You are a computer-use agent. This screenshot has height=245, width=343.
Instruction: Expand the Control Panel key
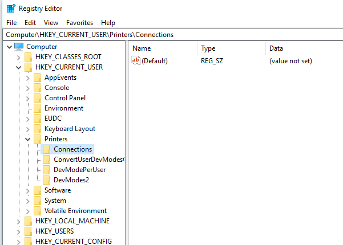28,99
